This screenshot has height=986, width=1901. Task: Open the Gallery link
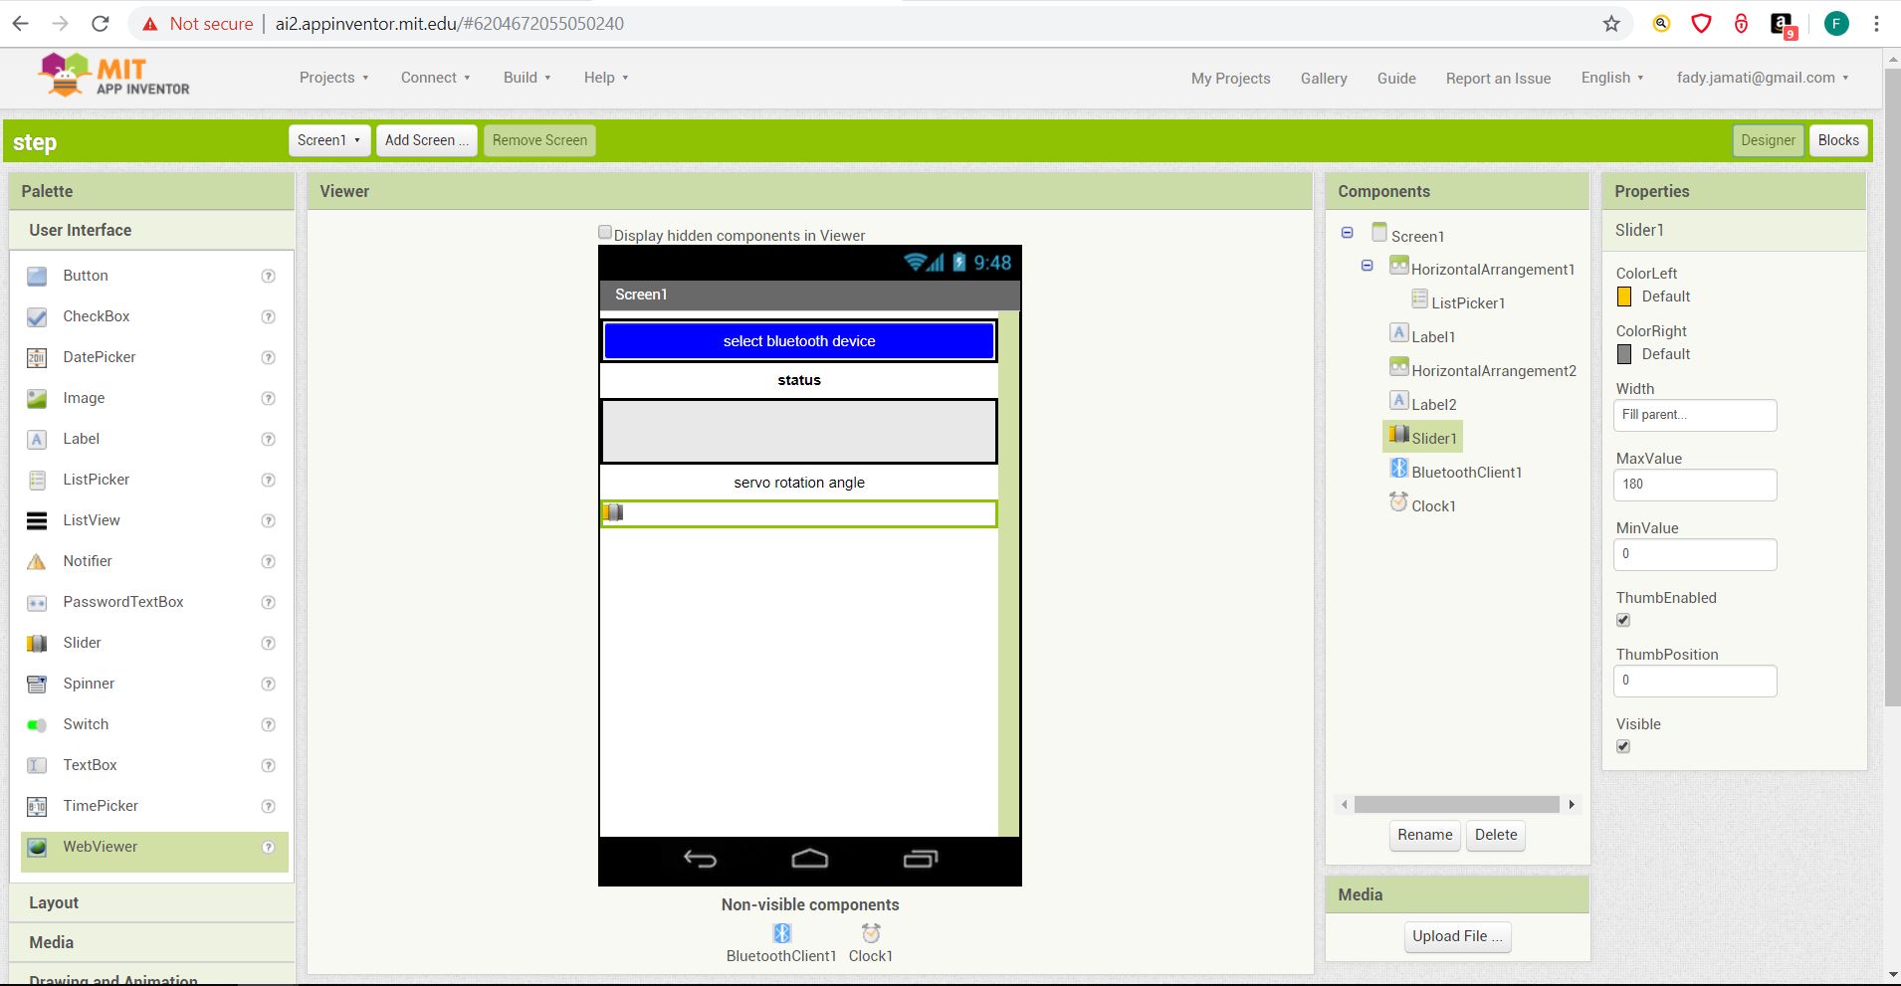click(1324, 79)
